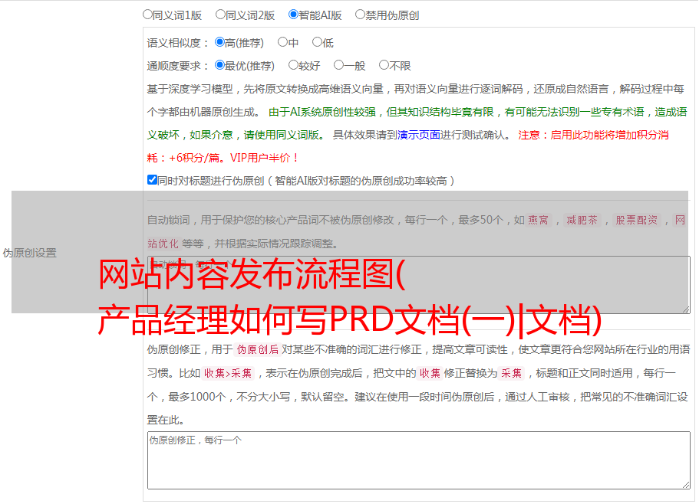Select the 同义词1版 radio option
The image size is (699, 504).
click(147, 15)
